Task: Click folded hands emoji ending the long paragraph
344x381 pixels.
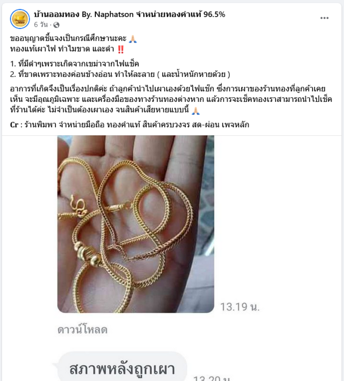Action: click(x=196, y=111)
